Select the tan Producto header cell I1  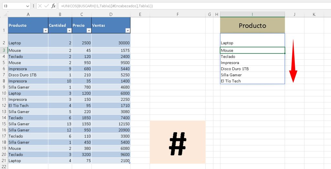coord(252,25)
